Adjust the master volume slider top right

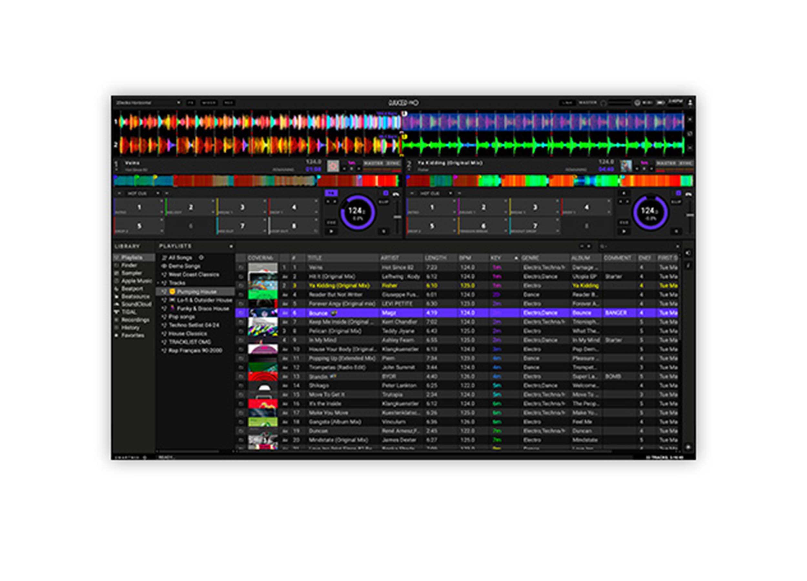(620, 103)
